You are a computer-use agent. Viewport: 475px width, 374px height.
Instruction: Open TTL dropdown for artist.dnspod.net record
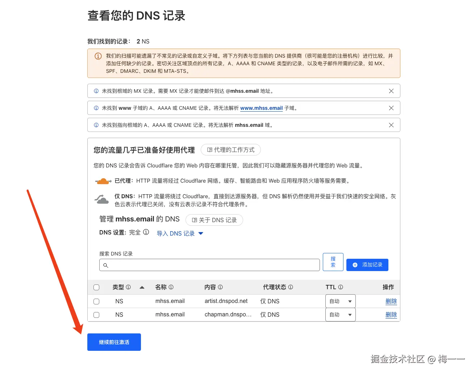click(341, 301)
